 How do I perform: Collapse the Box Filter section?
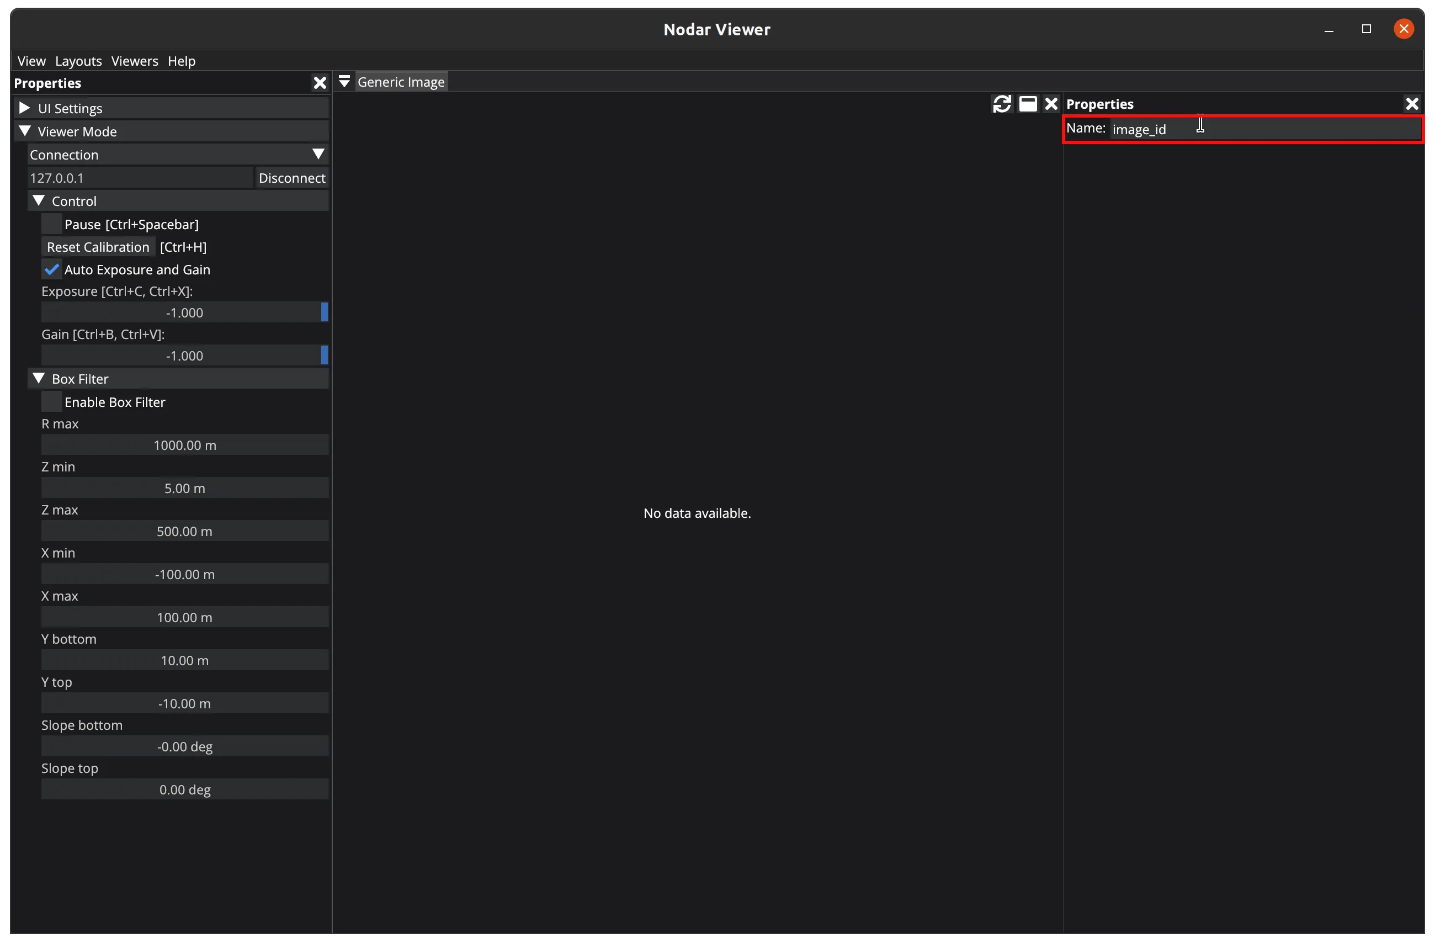click(39, 378)
